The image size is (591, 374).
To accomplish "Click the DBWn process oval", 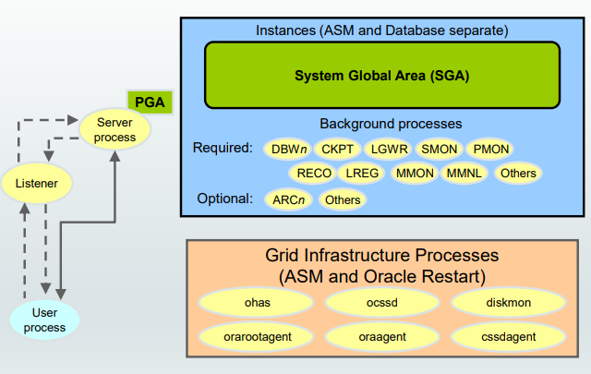I will 289,150.
